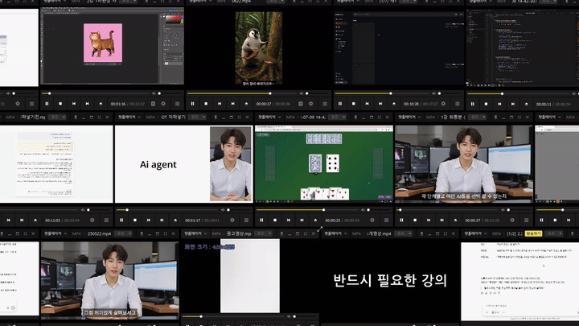Screen dimensions: 579x326
Task: Pause the cat illustration video player
Action: [x=47, y=104]
